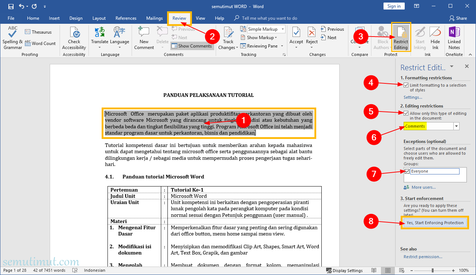
Task: Open the File tab
Action: (11, 18)
